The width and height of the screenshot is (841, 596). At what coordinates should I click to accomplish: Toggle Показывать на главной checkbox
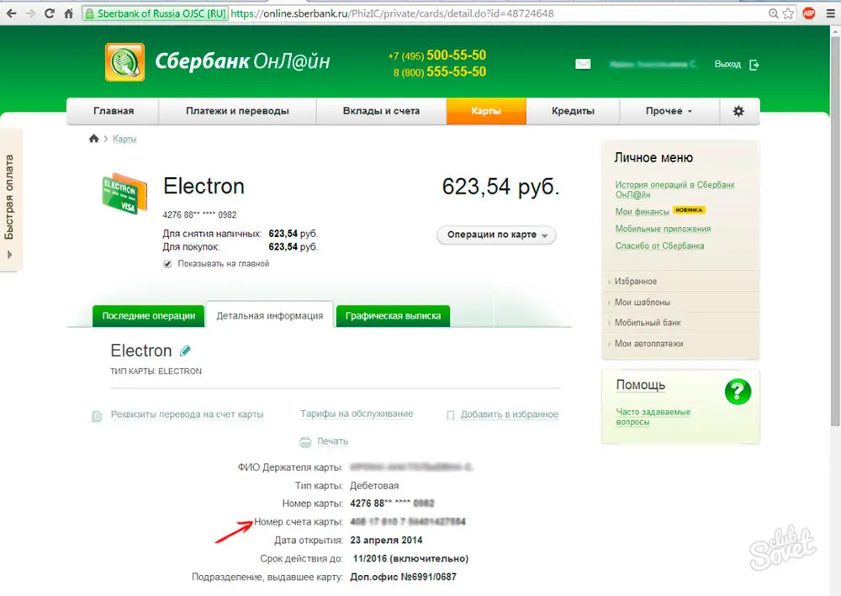point(168,264)
